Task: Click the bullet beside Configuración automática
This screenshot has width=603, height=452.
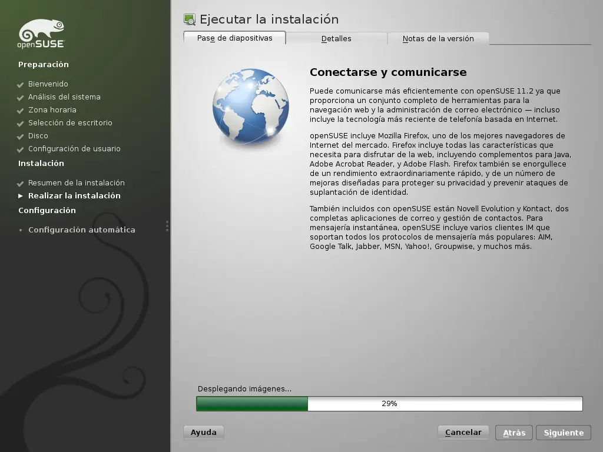Action: (x=21, y=230)
